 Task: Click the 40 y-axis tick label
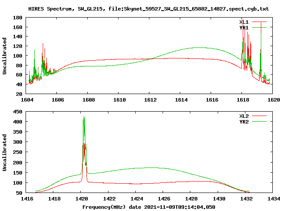click(19, 84)
